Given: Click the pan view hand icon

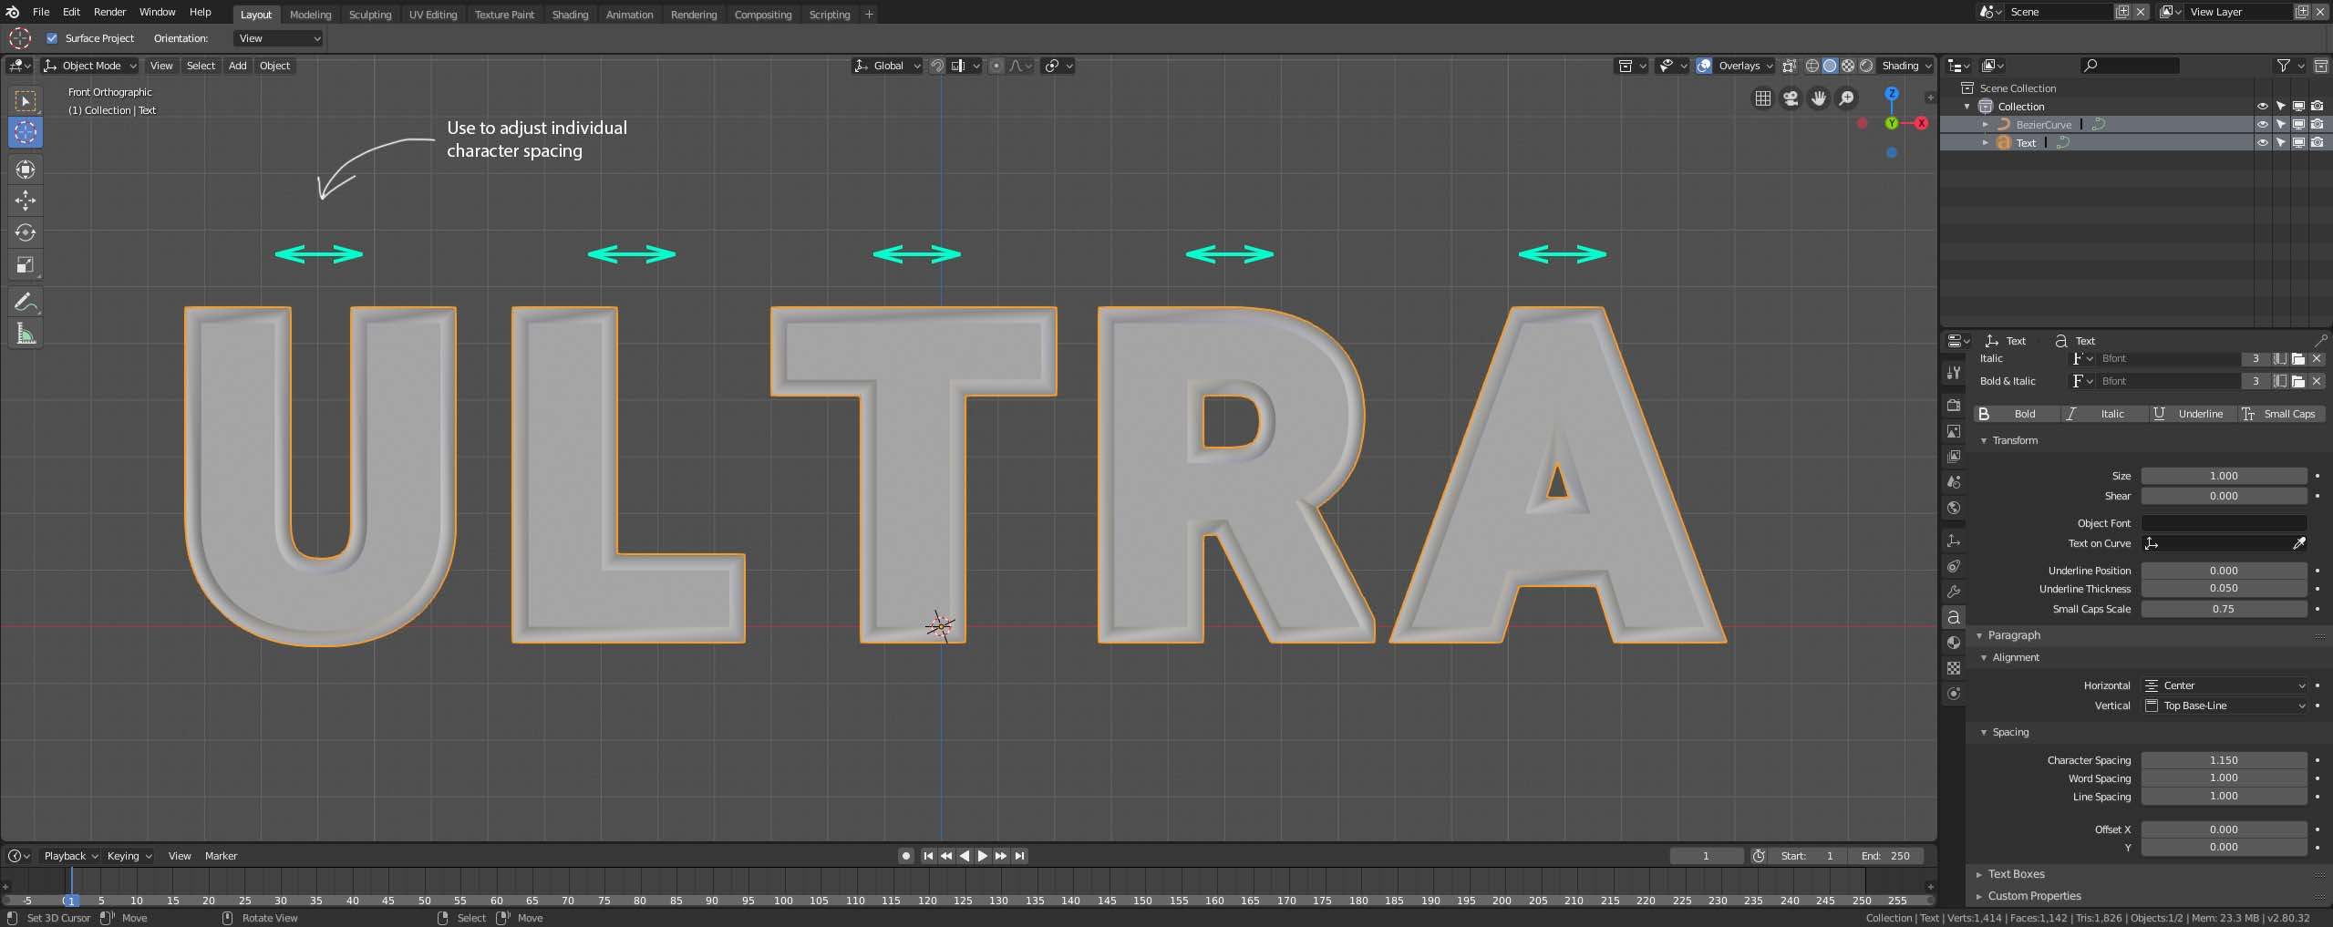Looking at the screenshot, I should click(1819, 98).
